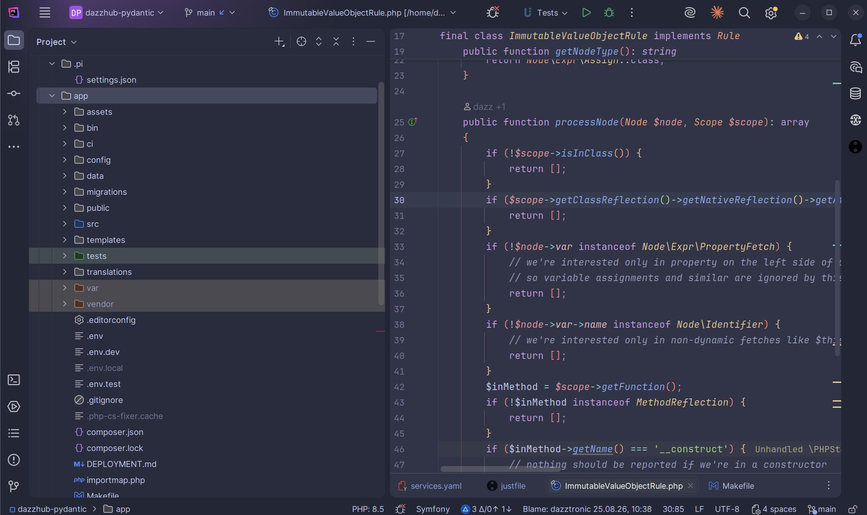Open the Services tool window

(x=14, y=406)
